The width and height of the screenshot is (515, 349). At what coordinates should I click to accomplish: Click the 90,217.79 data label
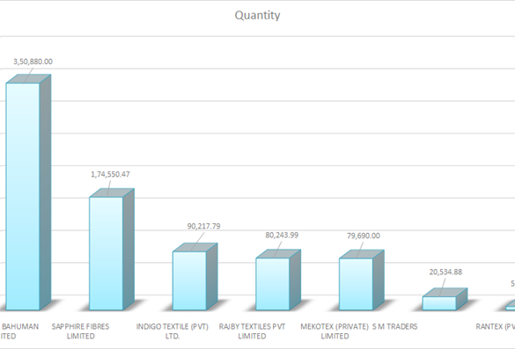tap(203, 226)
